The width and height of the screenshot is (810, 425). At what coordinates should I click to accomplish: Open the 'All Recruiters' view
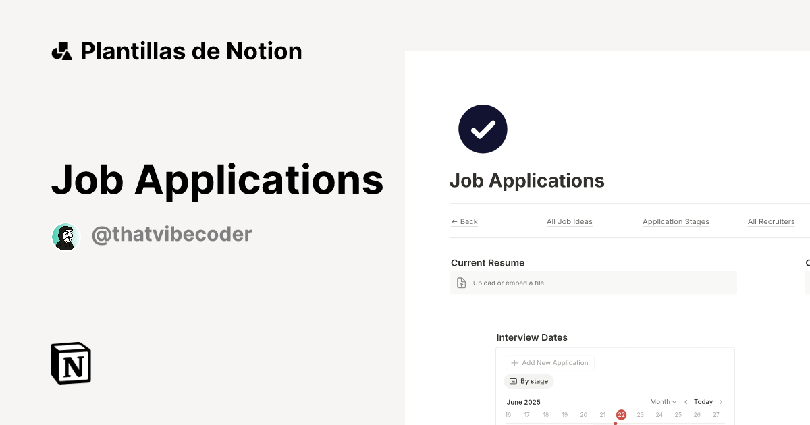click(771, 221)
